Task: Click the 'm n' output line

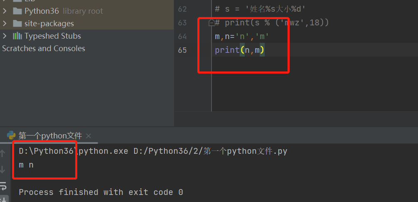Action: coord(26,165)
